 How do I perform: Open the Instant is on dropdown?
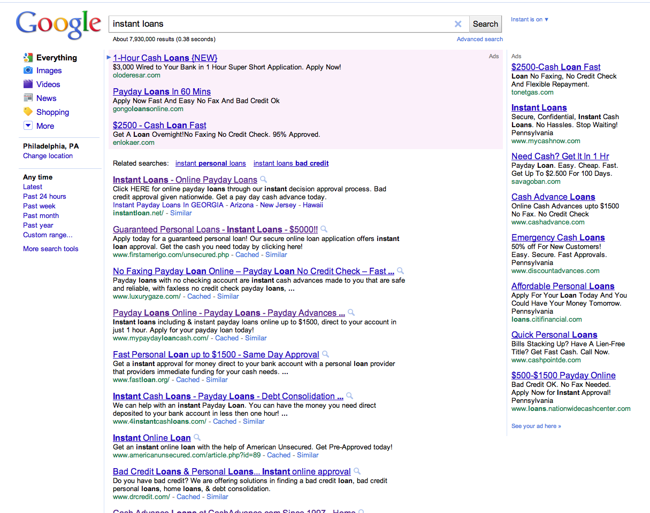click(530, 19)
